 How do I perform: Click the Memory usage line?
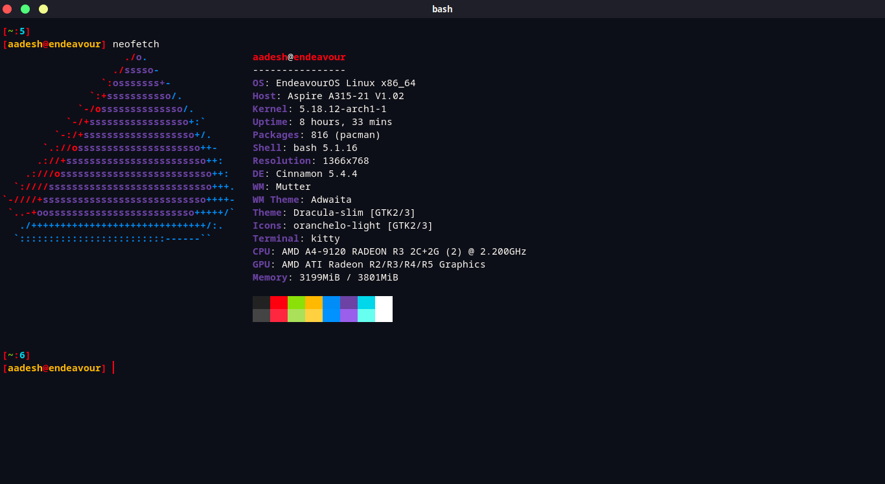(325, 277)
